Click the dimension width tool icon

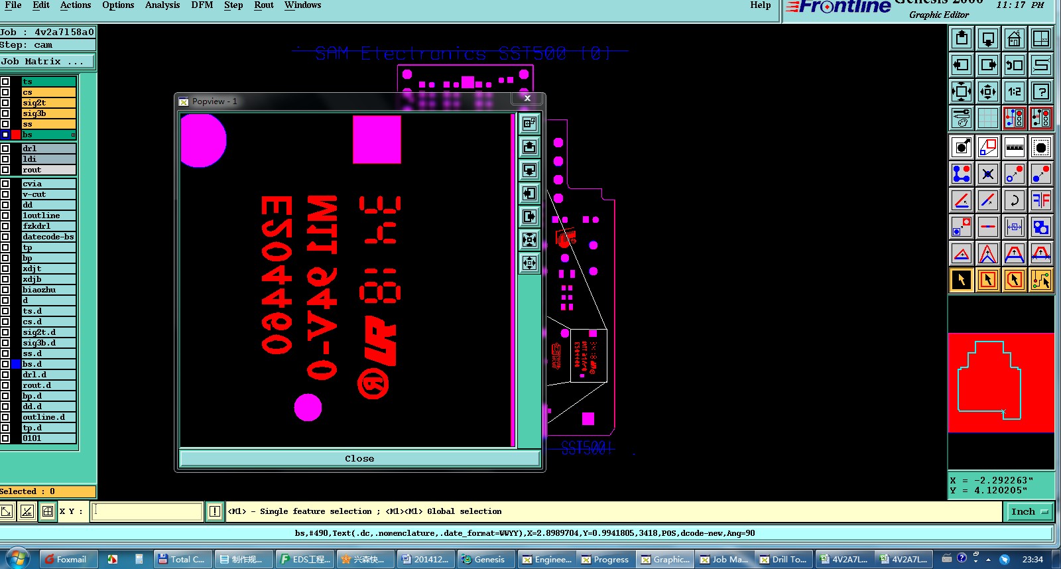1015,227
